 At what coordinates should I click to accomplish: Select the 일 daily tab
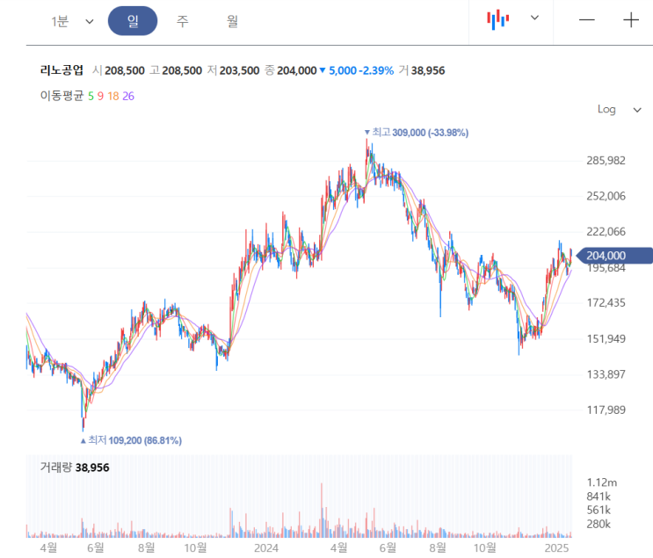(x=133, y=21)
